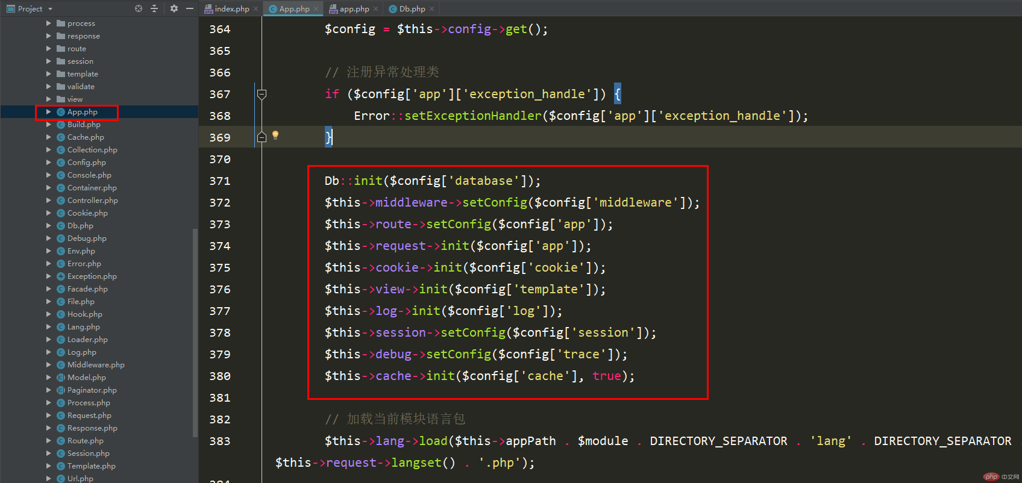This screenshot has width=1022, height=483.
Task: Expand the view folder
Action: tap(49, 99)
